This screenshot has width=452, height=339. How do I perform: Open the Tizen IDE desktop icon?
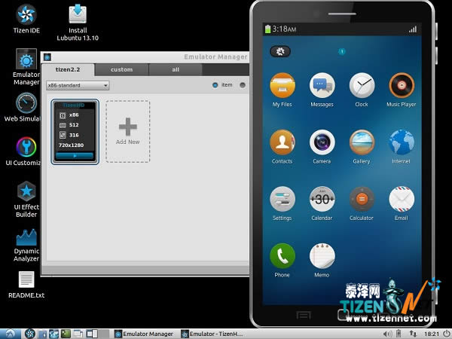click(x=26, y=19)
